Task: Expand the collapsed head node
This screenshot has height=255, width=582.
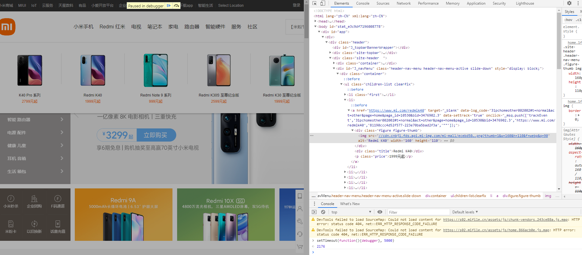Action: pos(315,21)
